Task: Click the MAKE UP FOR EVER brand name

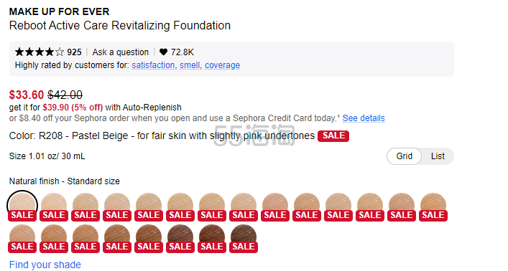Action: point(60,11)
